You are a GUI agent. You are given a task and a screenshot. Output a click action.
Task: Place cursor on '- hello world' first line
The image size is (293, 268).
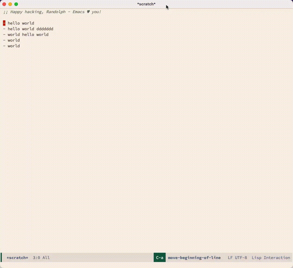tap(19, 23)
